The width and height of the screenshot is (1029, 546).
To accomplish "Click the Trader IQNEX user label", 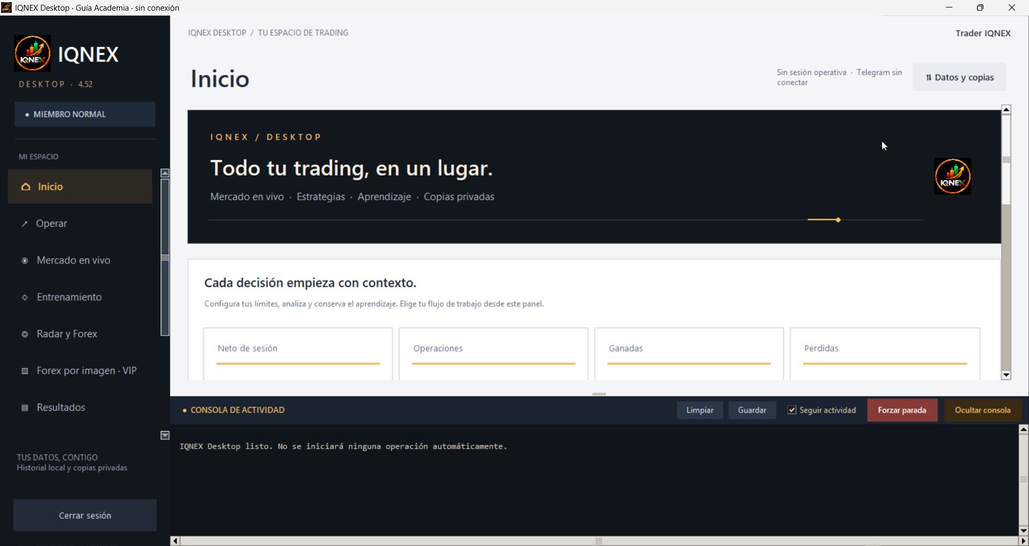I will (x=983, y=33).
